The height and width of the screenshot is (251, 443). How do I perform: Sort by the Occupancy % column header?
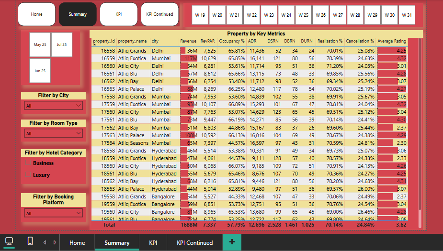tap(232, 41)
